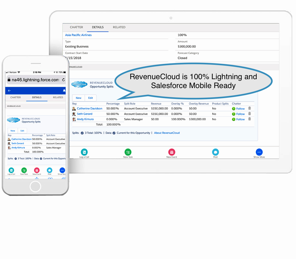Tap New Event icon on phone
Viewport: 296px width, 259px height.
point(37,170)
